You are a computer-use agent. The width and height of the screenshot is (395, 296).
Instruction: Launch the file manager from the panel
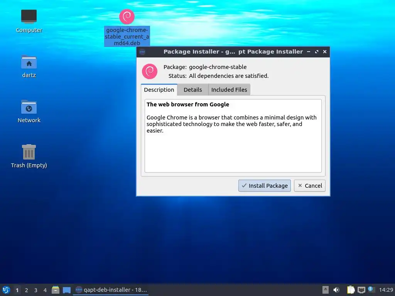[56, 290]
